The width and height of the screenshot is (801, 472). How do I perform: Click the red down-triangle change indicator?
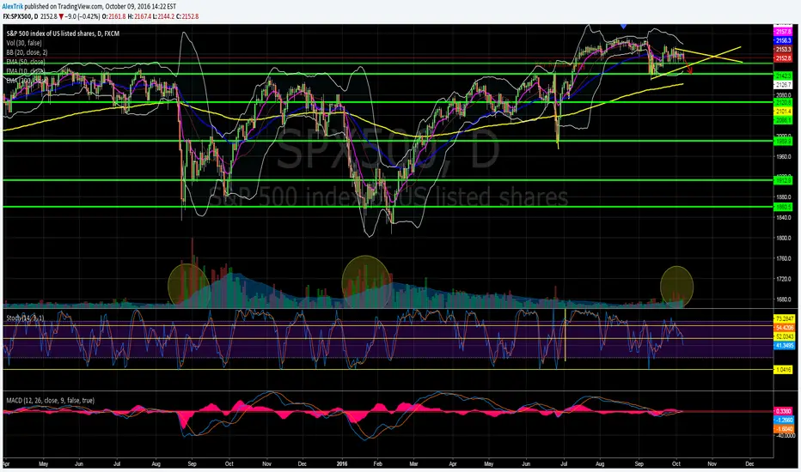point(61,16)
